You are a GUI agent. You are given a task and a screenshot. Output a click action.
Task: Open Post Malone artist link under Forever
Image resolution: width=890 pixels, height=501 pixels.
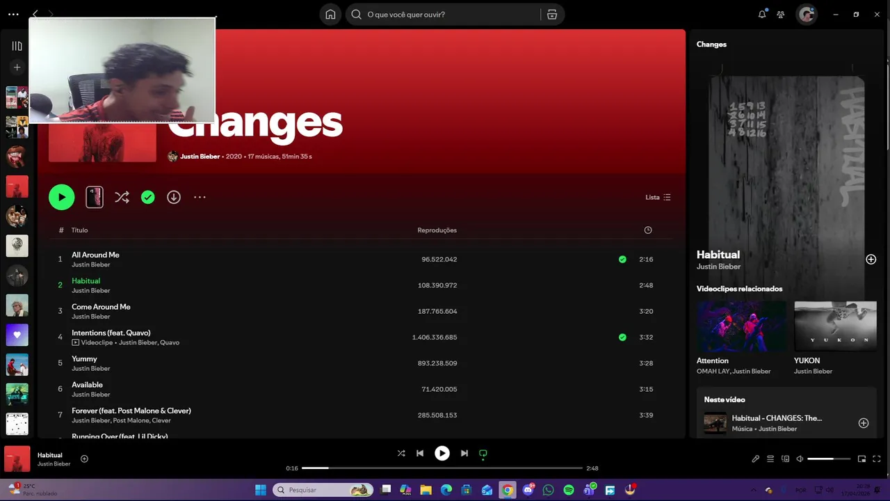pyautogui.click(x=130, y=420)
